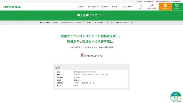
Task: Click the ご利用中のお客様 door icon
Action: [152, 5]
